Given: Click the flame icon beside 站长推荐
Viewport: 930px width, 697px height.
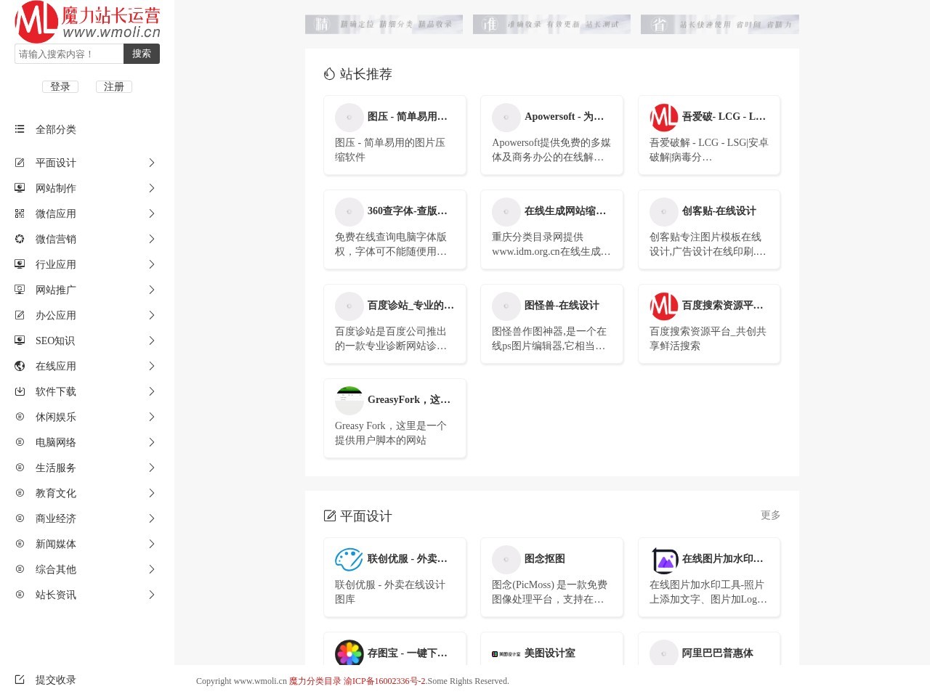Looking at the screenshot, I should 329,73.
